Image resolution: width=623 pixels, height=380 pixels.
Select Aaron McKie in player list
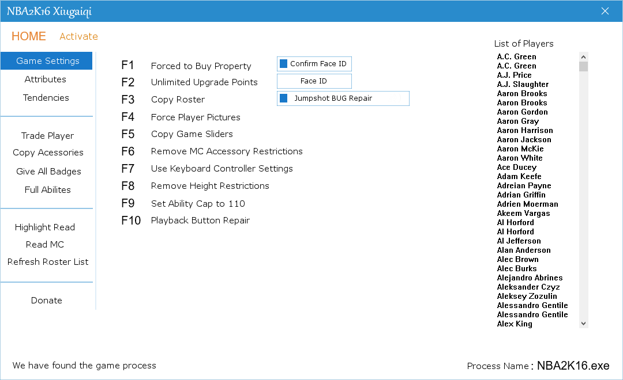click(x=520, y=149)
